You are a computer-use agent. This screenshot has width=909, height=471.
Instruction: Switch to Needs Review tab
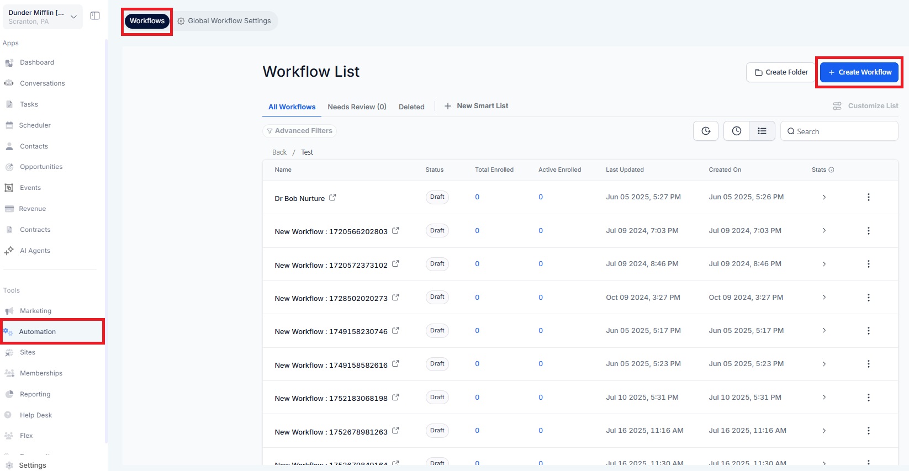click(x=357, y=107)
